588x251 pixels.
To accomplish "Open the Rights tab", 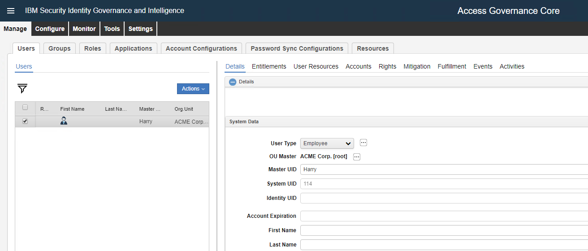I will 387,66.
